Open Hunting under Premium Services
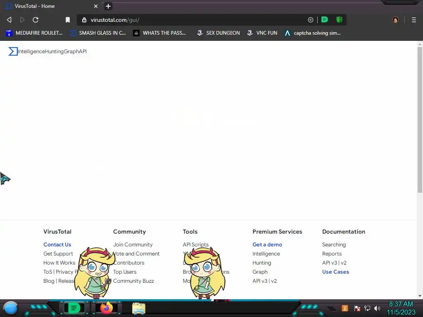The image size is (423, 317). click(x=261, y=263)
